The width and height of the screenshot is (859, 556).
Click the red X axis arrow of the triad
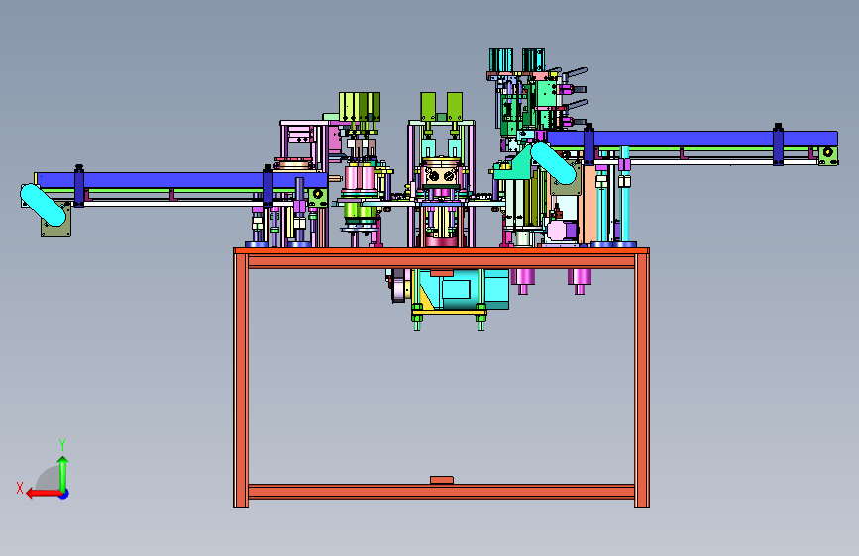[44, 494]
